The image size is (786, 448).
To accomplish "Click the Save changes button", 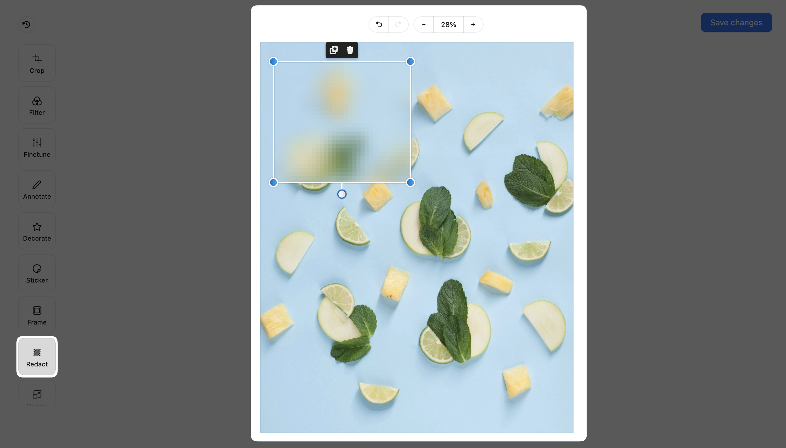I will (736, 22).
